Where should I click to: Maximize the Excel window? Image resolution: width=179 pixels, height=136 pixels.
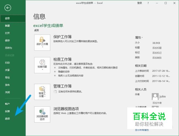pyautogui.click(x=166, y=3)
